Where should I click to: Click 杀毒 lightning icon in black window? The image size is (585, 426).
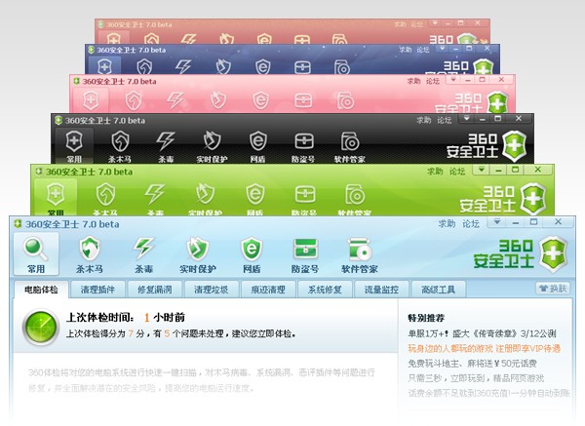pos(166,141)
